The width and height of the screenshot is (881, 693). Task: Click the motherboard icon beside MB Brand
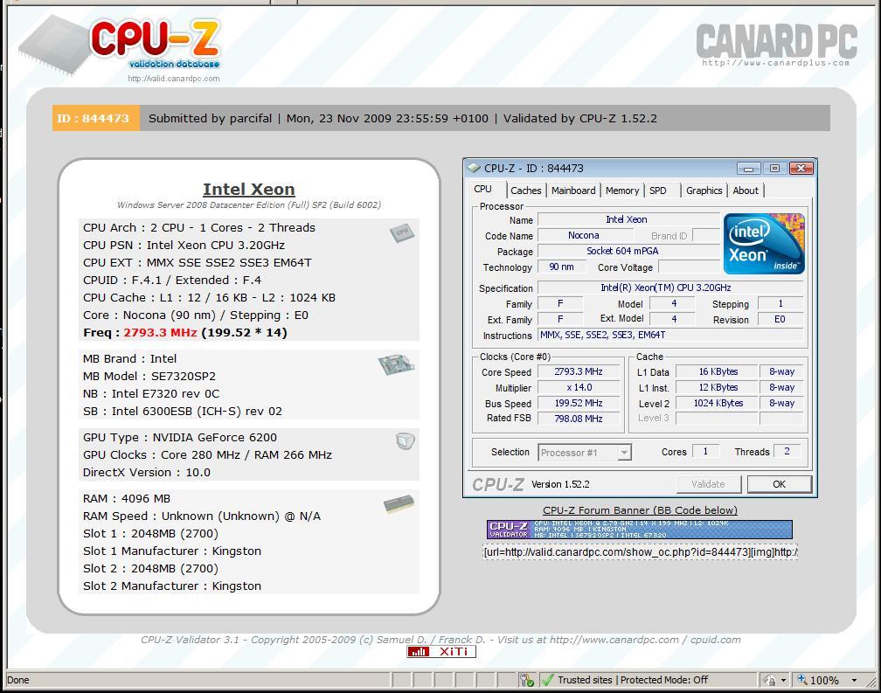click(397, 364)
